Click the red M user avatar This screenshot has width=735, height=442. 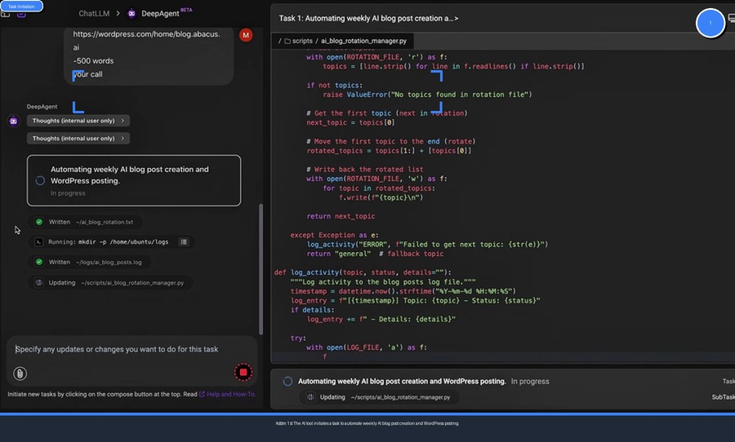[246, 35]
